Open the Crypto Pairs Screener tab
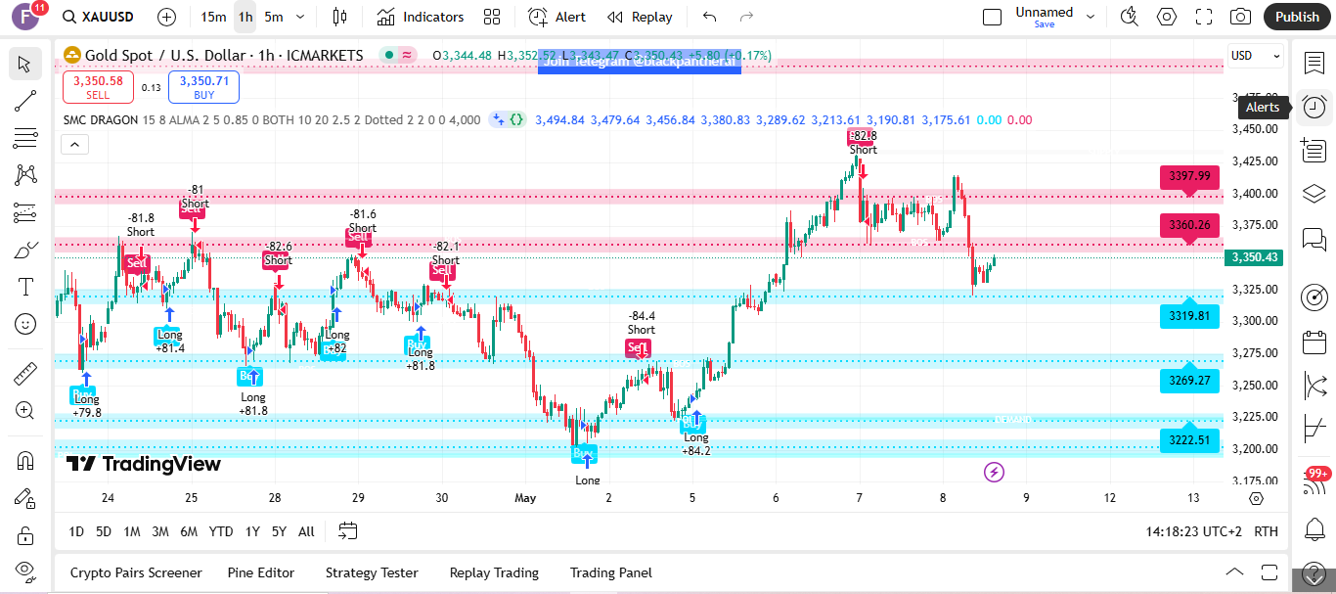Screen dimensions: 1336x594 [x=136, y=572]
